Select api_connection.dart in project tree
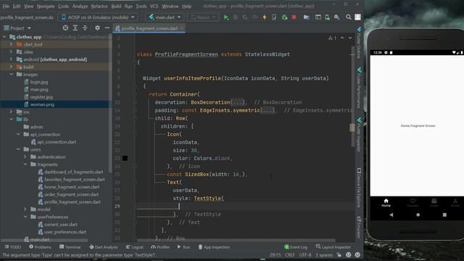 pyautogui.click(x=57, y=142)
